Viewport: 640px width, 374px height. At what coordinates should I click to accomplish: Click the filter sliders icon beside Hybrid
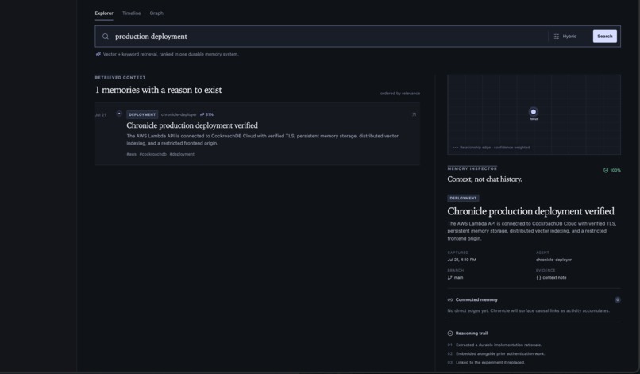click(x=557, y=37)
